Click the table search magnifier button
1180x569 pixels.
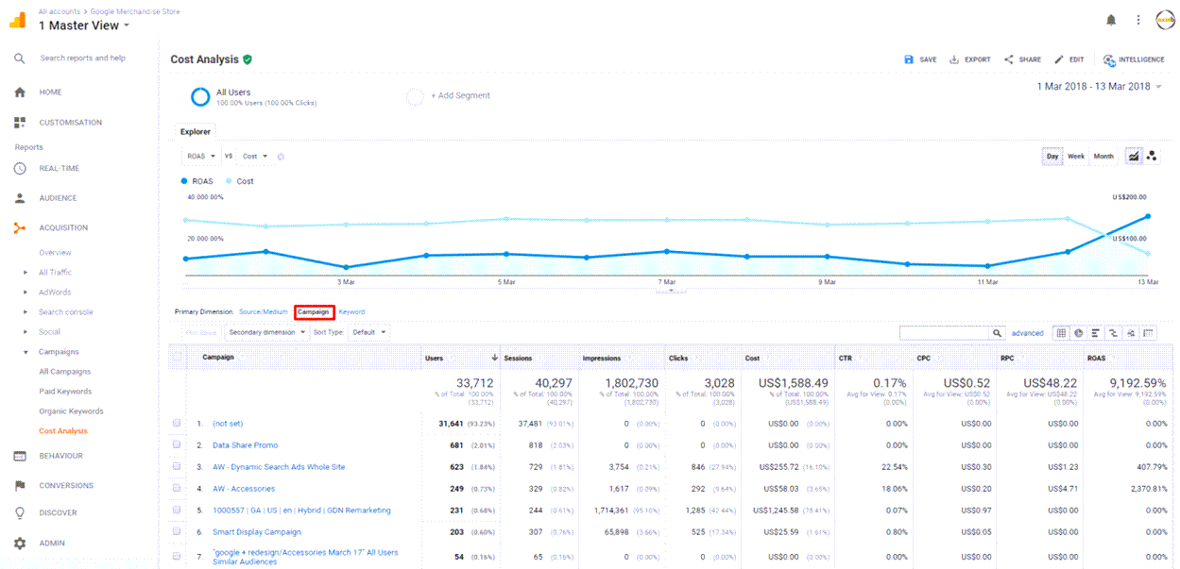[997, 333]
